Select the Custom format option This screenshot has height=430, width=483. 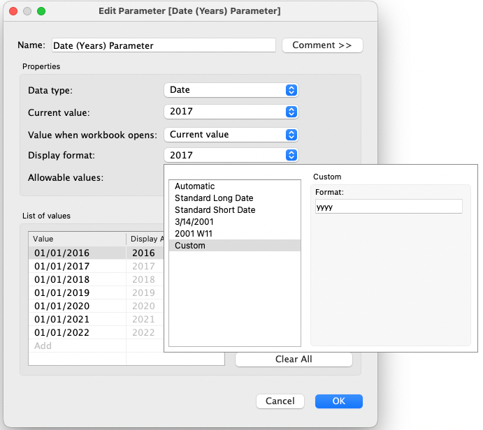tap(190, 246)
